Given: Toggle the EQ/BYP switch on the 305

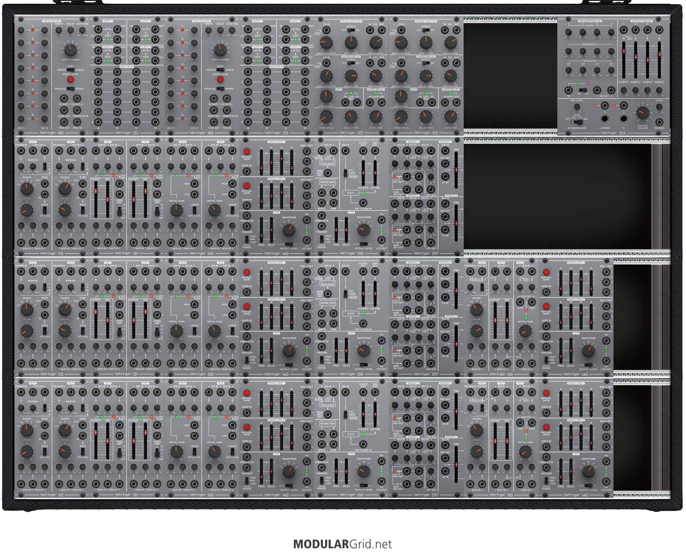Looking at the screenshot, I should click(583, 90).
